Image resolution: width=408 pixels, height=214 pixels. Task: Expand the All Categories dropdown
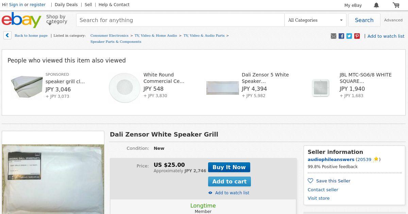coord(315,20)
